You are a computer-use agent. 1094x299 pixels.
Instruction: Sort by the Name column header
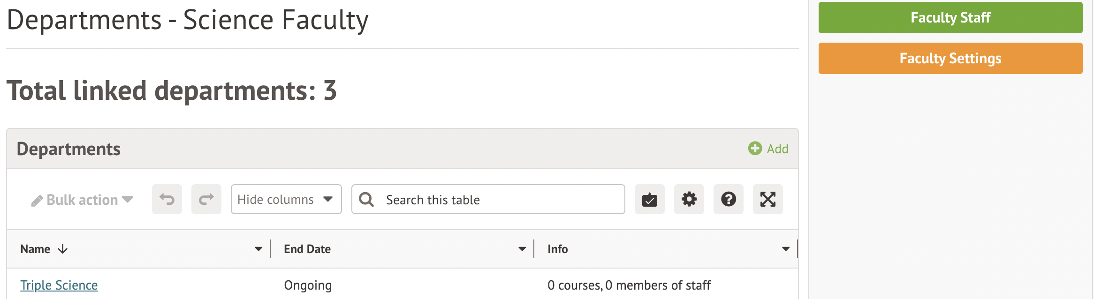(x=36, y=249)
